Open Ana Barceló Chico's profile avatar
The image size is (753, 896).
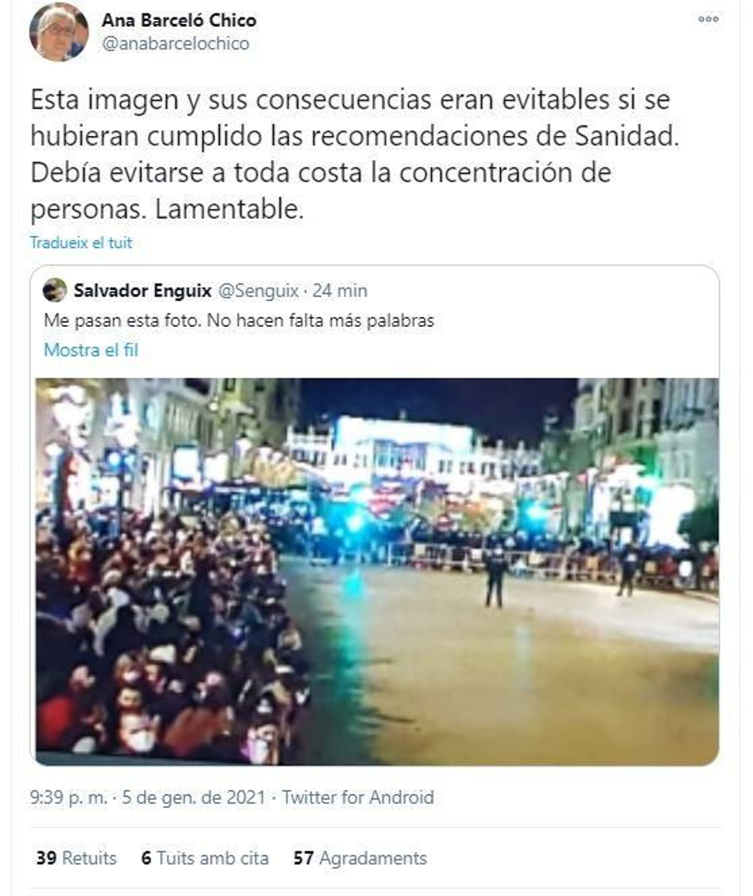click(58, 32)
